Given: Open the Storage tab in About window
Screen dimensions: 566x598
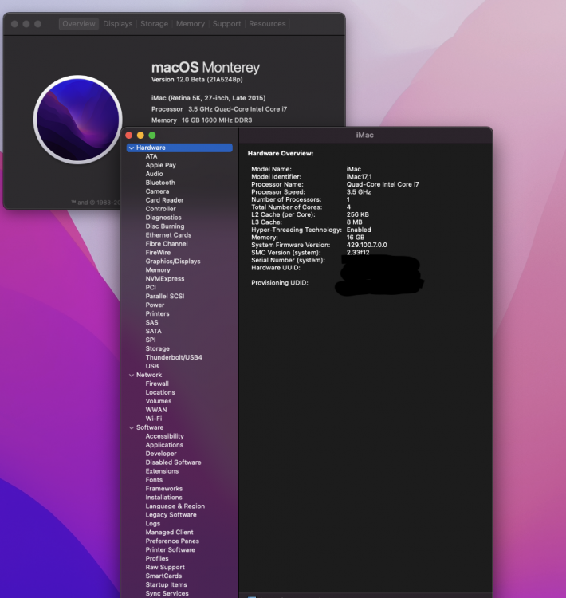Looking at the screenshot, I should (x=154, y=24).
